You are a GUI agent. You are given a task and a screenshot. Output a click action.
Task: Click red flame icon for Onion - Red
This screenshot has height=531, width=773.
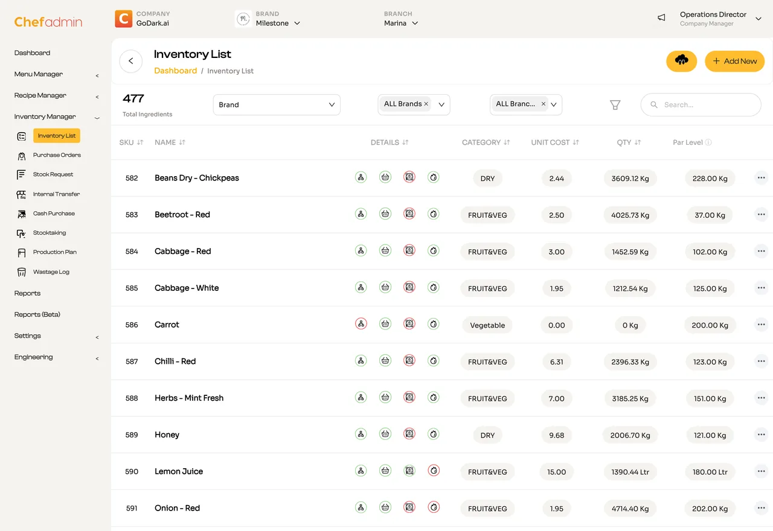coord(434,507)
